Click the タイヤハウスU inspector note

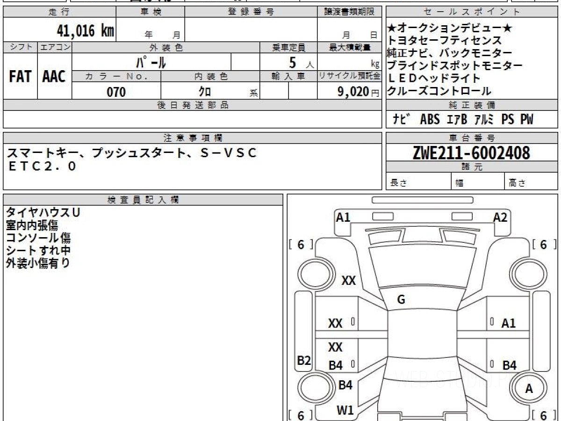43,212
